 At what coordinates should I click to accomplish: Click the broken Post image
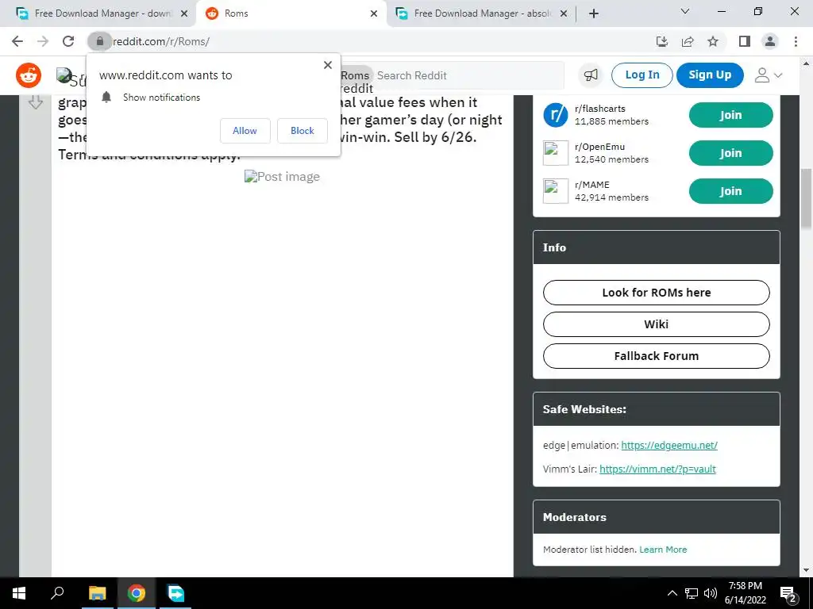tap(282, 177)
